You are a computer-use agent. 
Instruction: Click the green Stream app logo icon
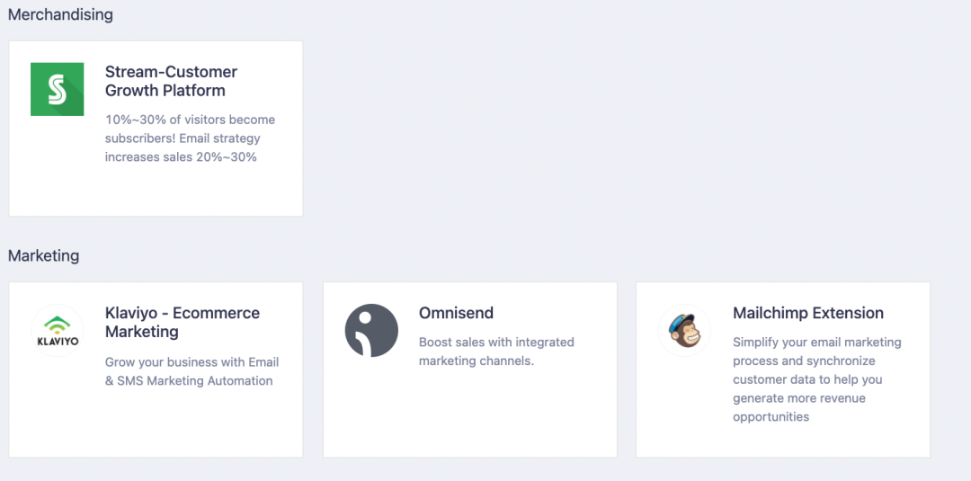(57, 89)
